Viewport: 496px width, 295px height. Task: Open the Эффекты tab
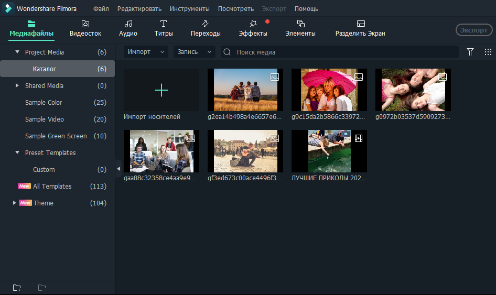[x=253, y=29]
